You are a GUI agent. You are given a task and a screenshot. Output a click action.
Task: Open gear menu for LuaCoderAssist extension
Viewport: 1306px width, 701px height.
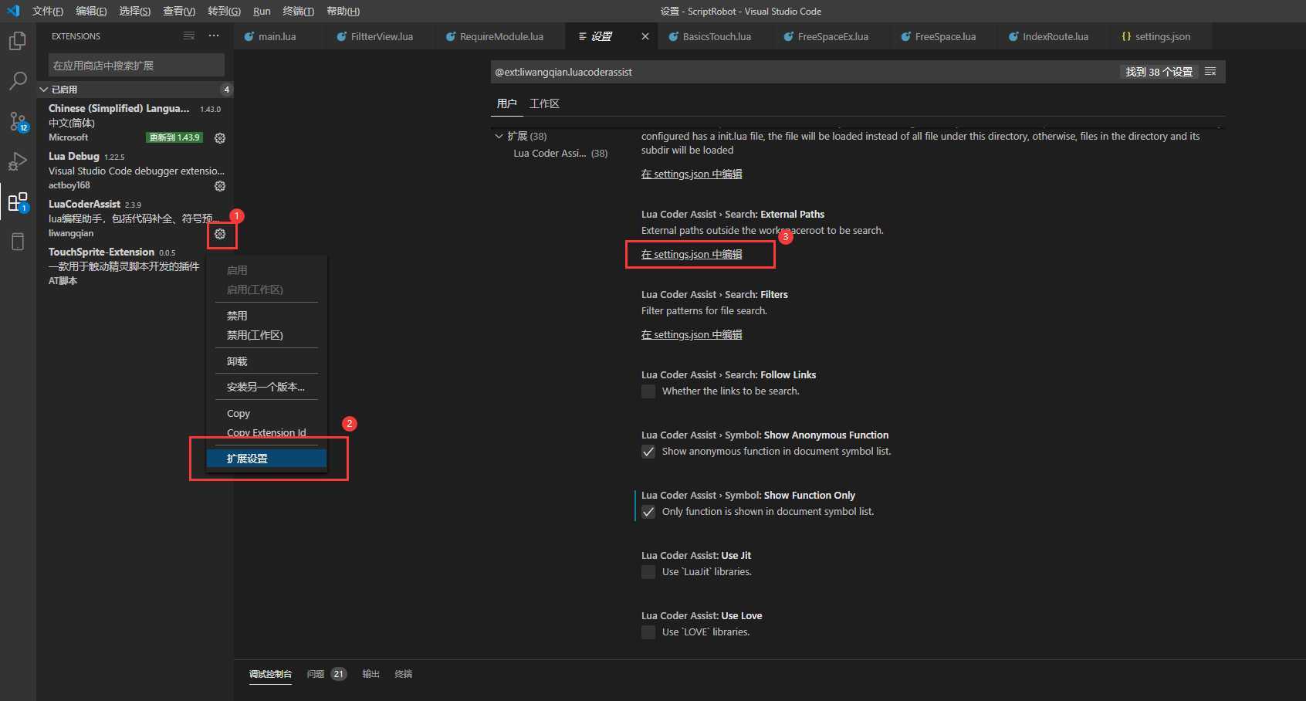point(220,234)
